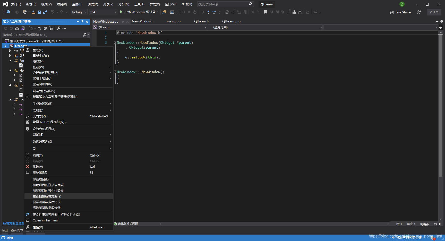Expand the 引用 tree node arrow
Image resolution: width=445 pixels, height=241 pixels.
10,51
